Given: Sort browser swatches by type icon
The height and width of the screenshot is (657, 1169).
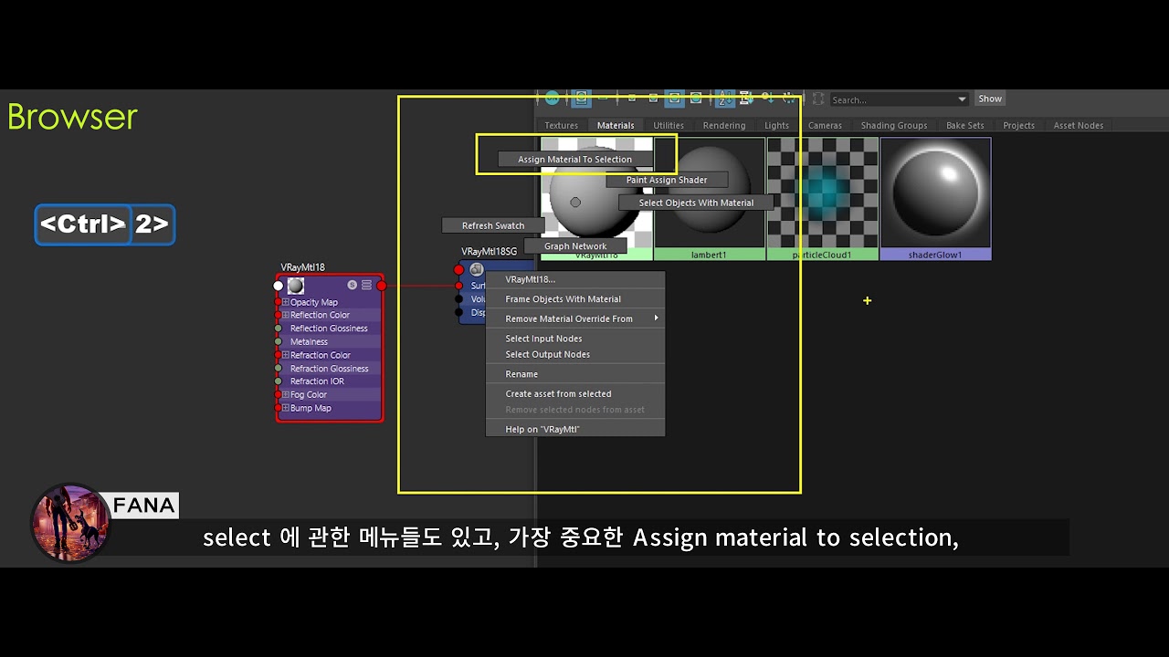Looking at the screenshot, I should click(746, 98).
